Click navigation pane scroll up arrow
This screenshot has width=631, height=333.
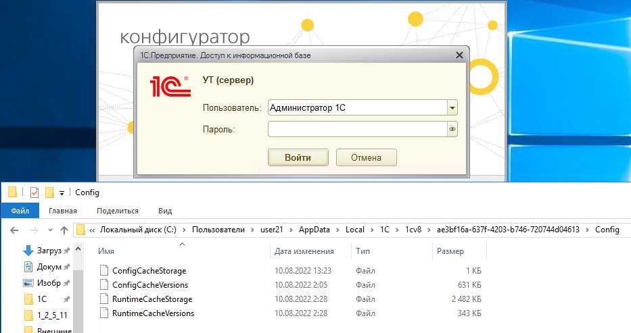point(78,249)
